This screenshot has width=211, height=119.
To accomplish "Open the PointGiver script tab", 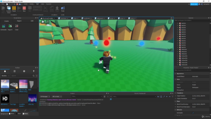I will [x=63, y=19].
